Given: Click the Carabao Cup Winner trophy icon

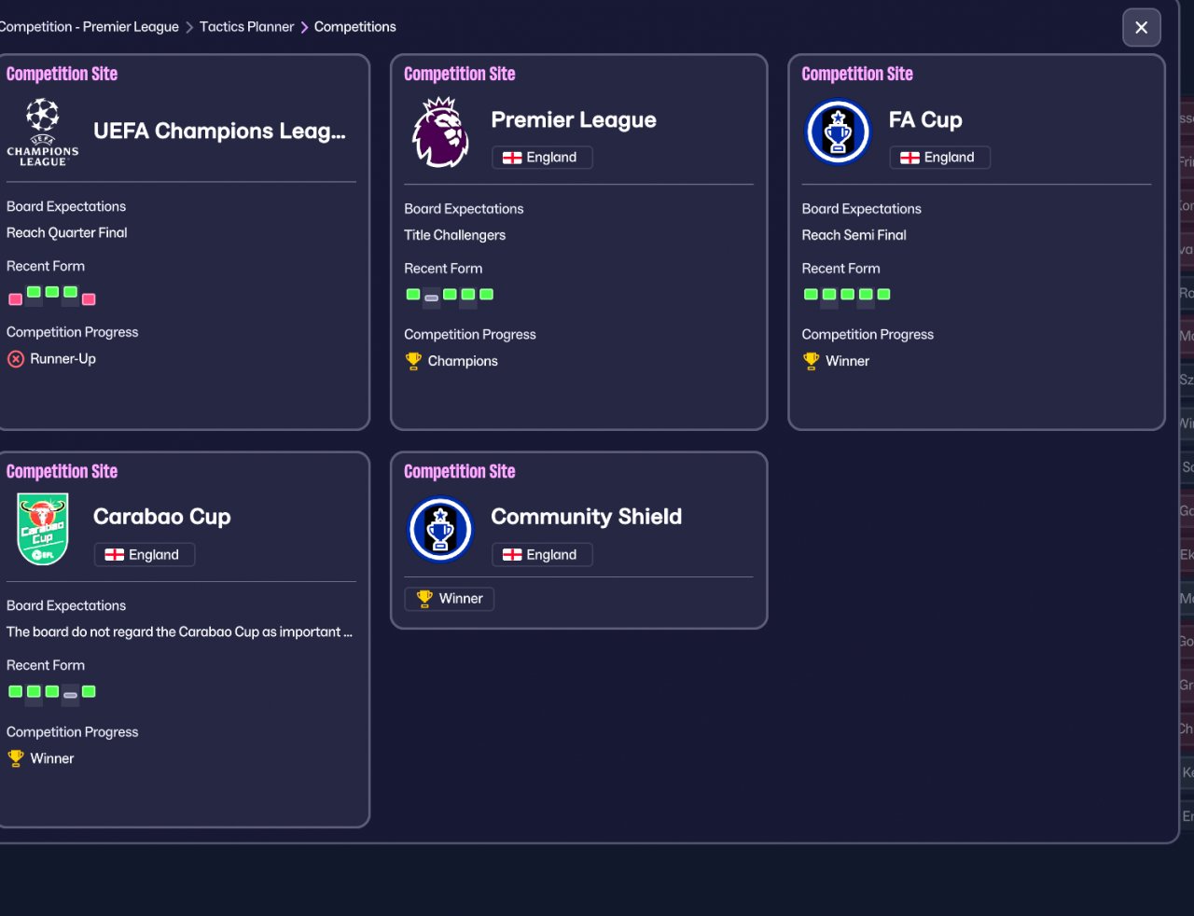Looking at the screenshot, I should click(16, 758).
